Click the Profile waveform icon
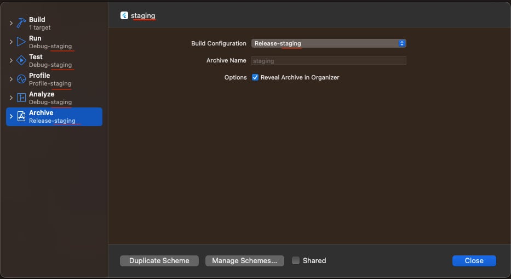 click(x=21, y=79)
